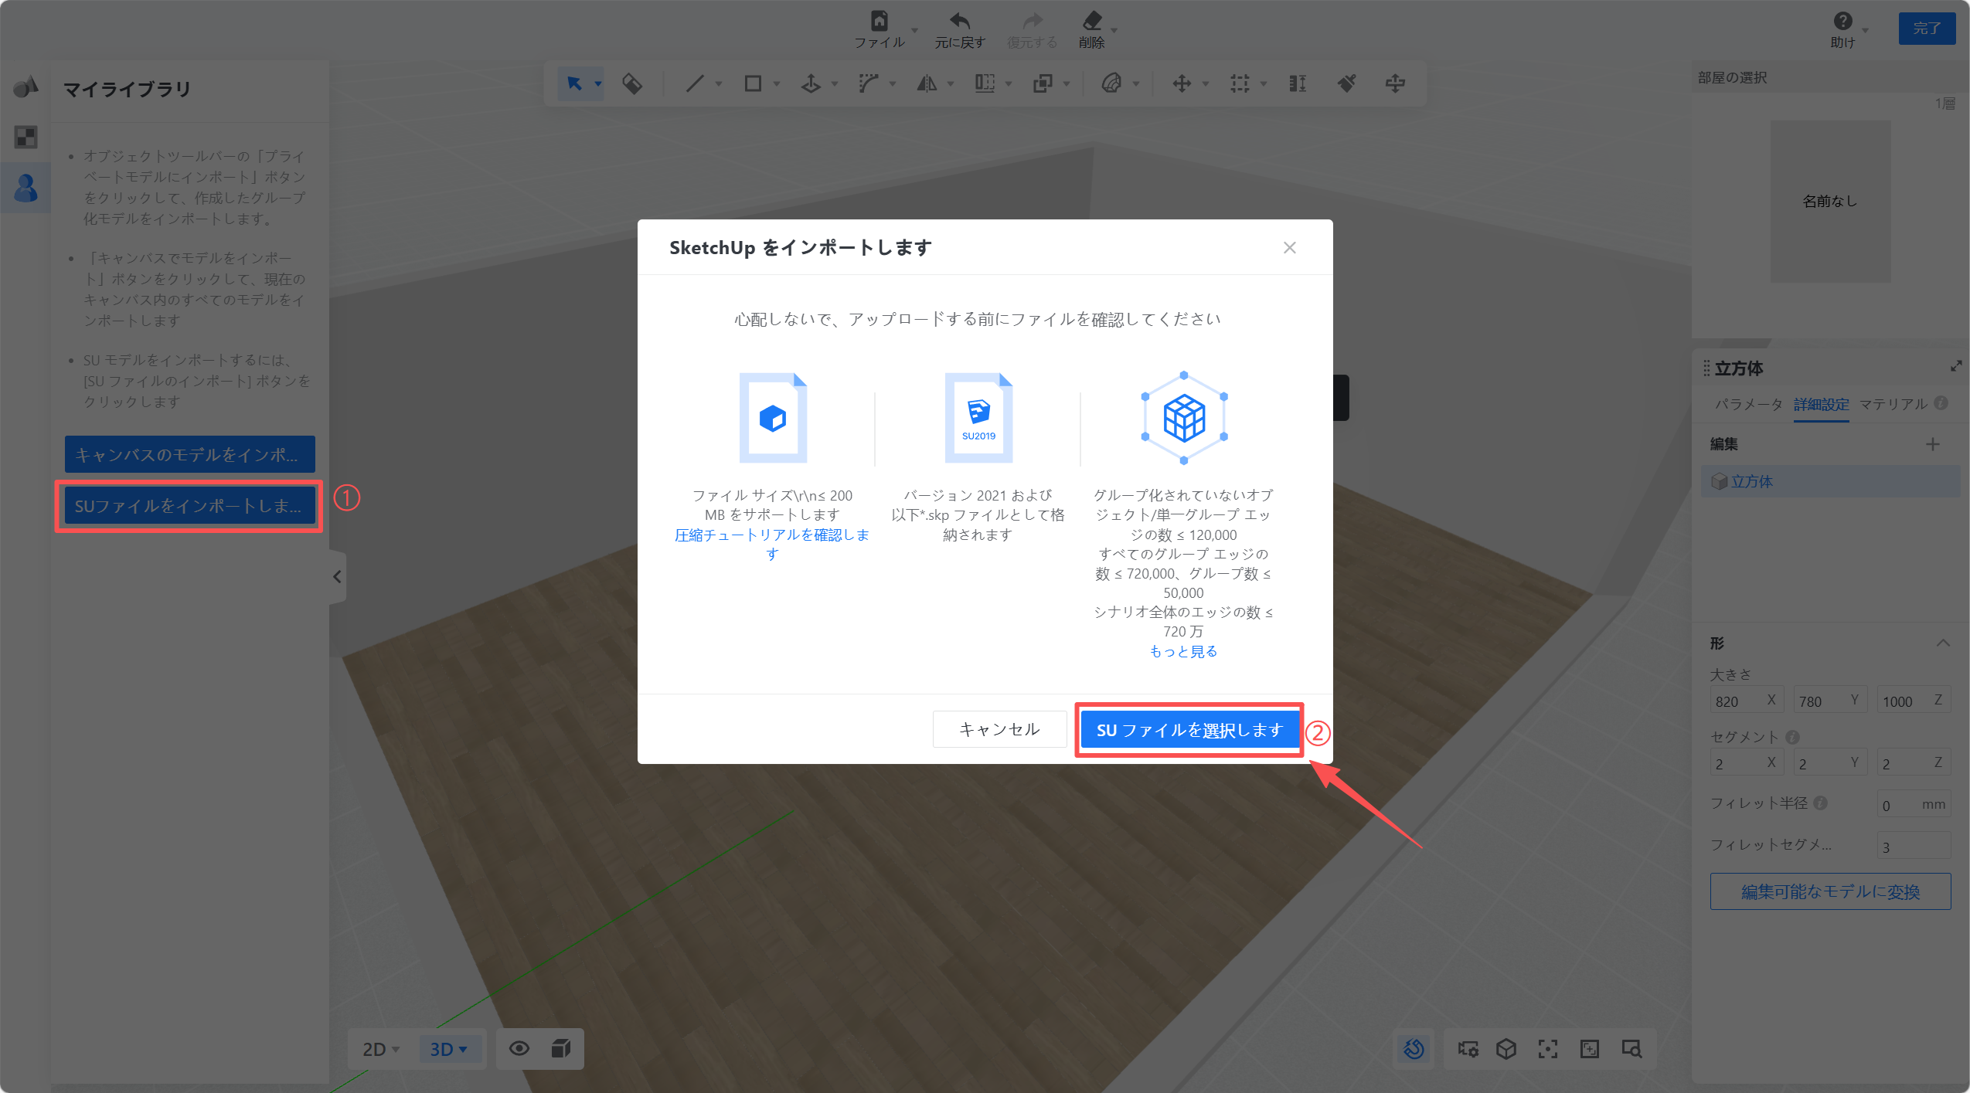Image resolution: width=1970 pixels, height=1093 pixels.
Task: Open the ファイル dropdown arrow
Action: pos(915,30)
